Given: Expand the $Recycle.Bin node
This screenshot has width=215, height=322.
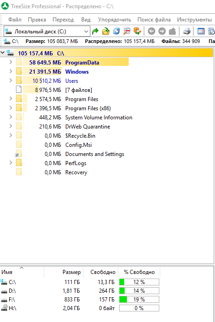Looking at the screenshot, I should click(11, 135).
